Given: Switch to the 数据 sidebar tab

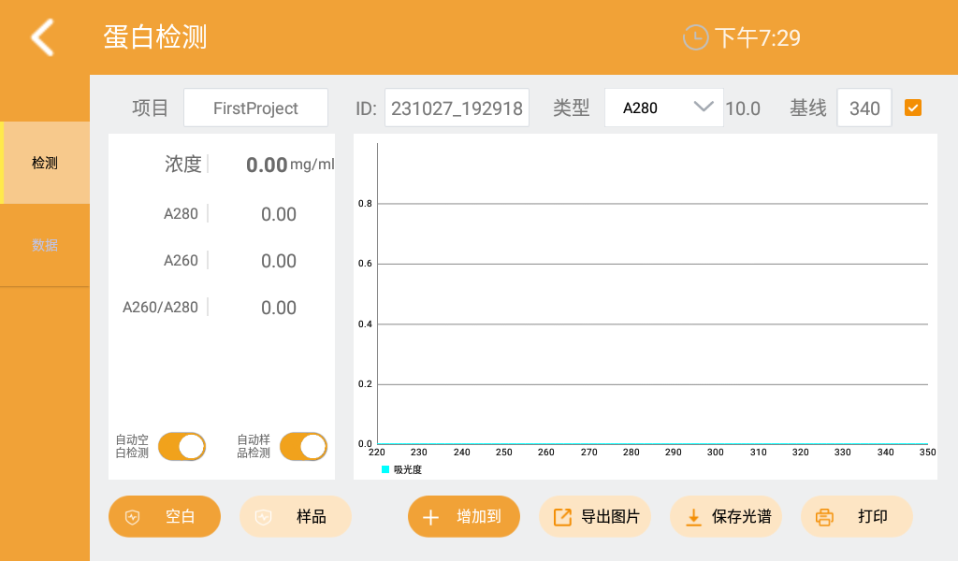Looking at the screenshot, I should tap(44, 244).
